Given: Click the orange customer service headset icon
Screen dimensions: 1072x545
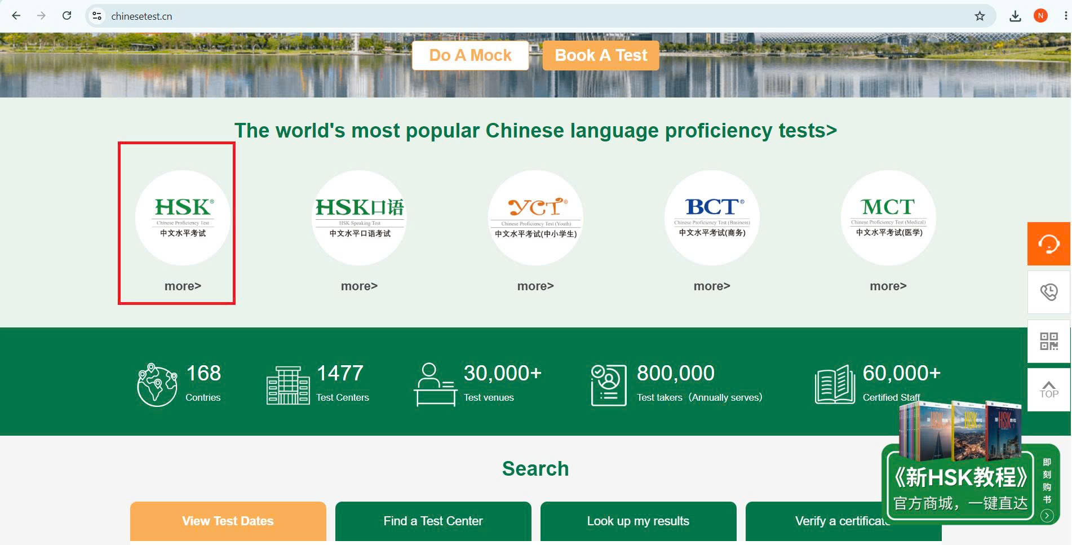Looking at the screenshot, I should coord(1048,243).
